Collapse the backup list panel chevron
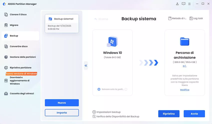This screenshot has width=212, height=124. pyautogui.click(x=86, y=65)
